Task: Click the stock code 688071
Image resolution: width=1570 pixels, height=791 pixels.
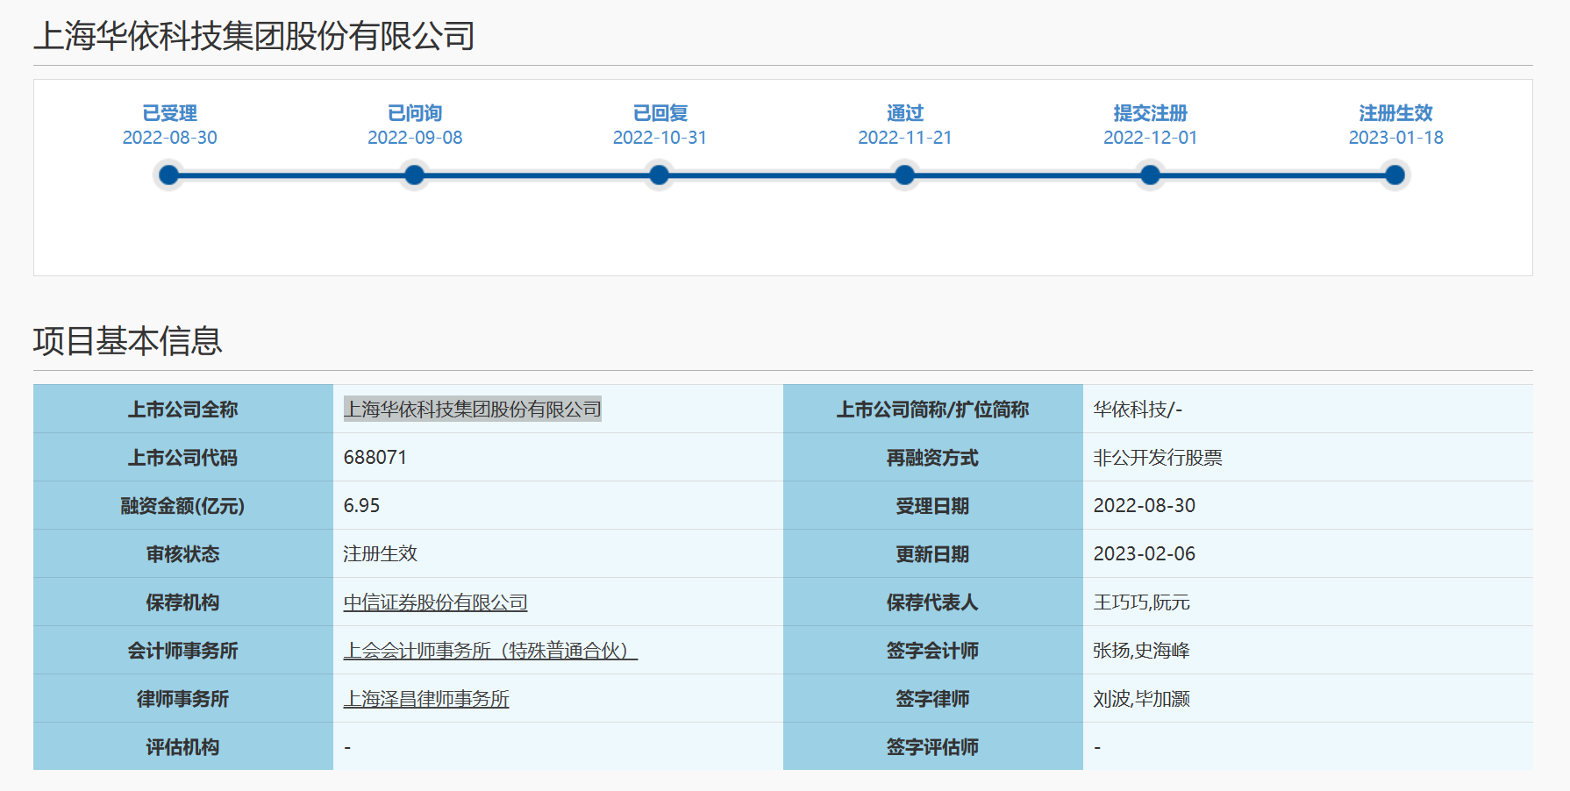Action: click(x=375, y=458)
